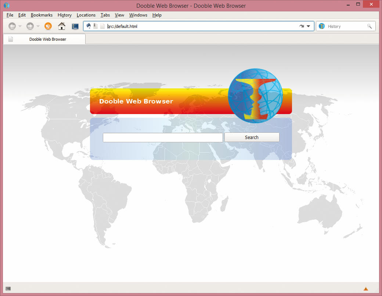Click the orange warning triangle in status bar
Screen dimensions: 382x296
pyautogui.click(x=366, y=289)
